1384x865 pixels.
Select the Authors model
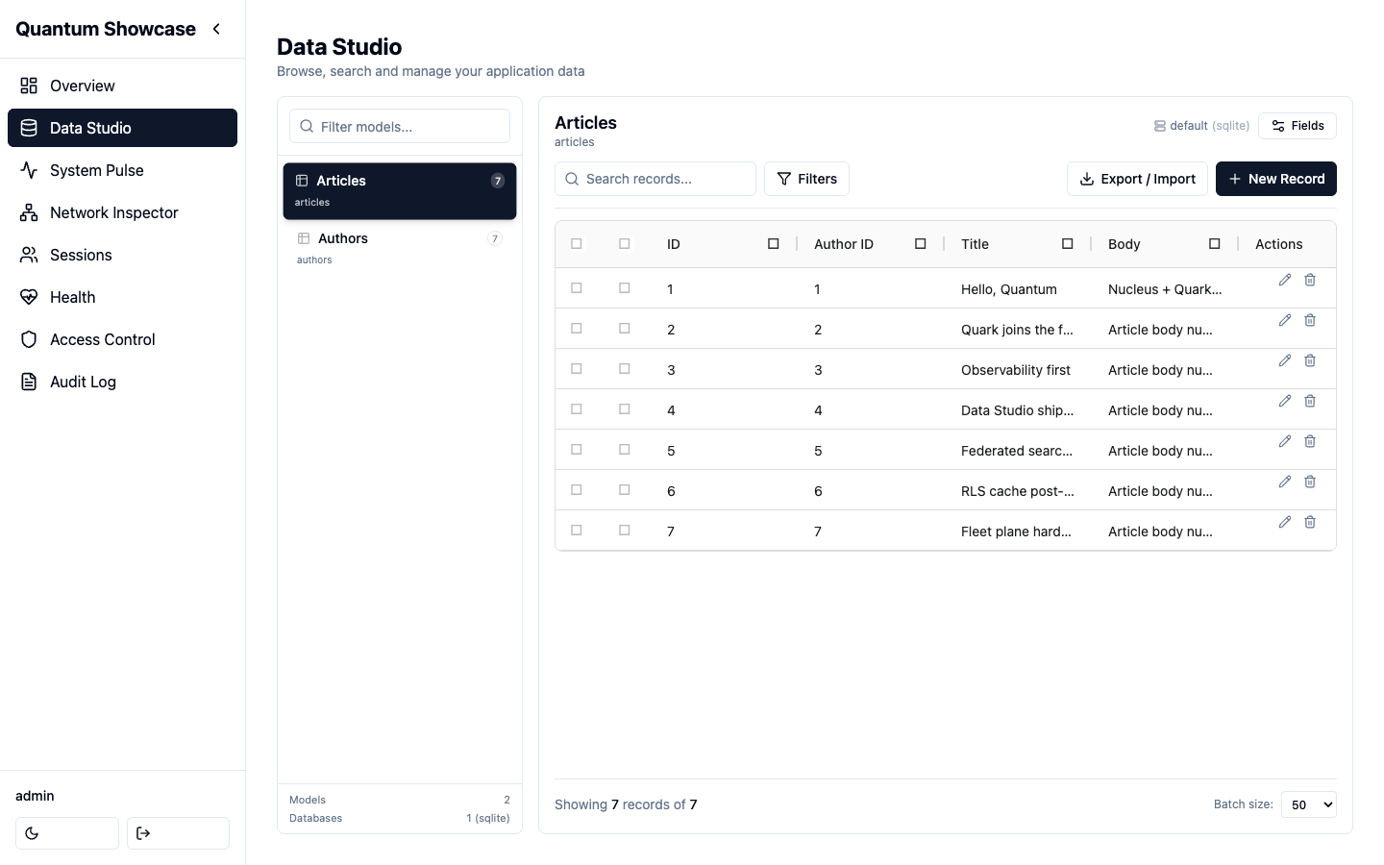coord(400,248)
